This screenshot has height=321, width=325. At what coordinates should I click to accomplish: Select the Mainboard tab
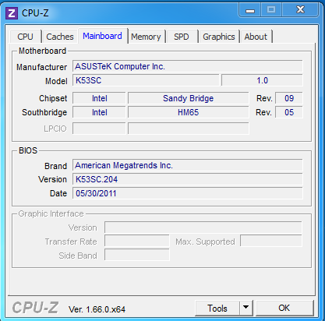tap(102, 36)
